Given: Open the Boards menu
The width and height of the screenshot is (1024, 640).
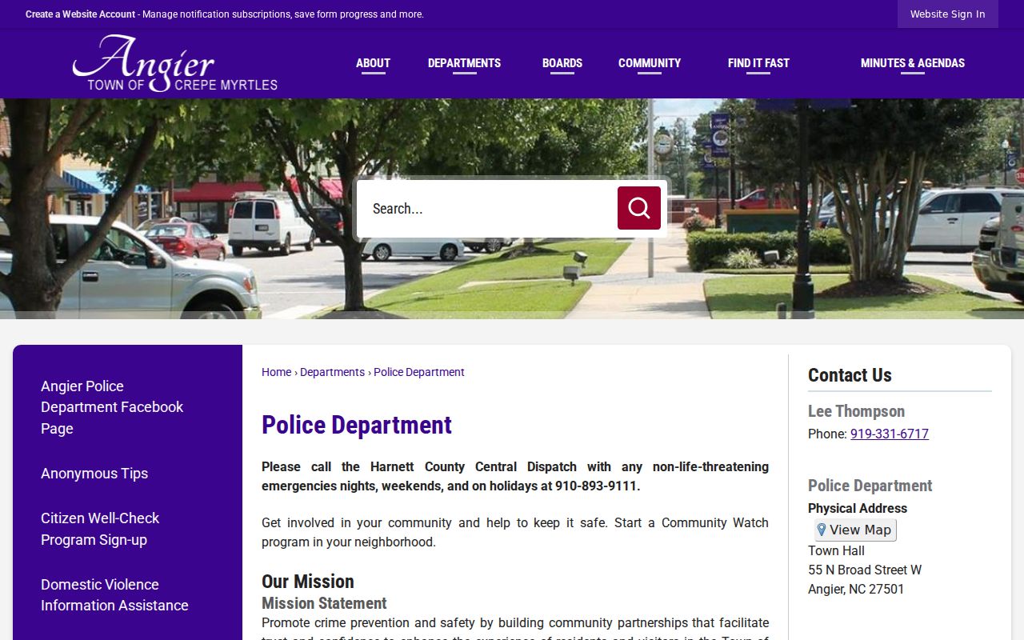Looking at the screenshot, I should [x=562, y=63].
